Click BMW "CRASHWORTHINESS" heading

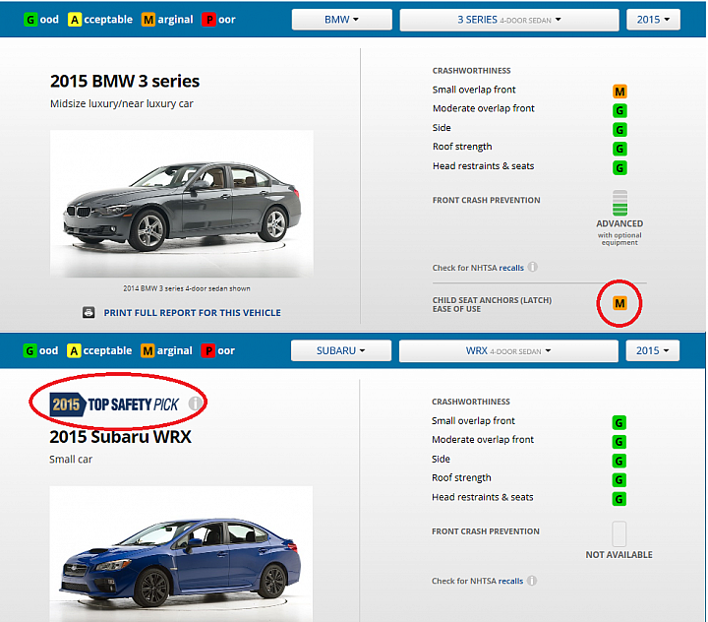click(x=471, y=71)
